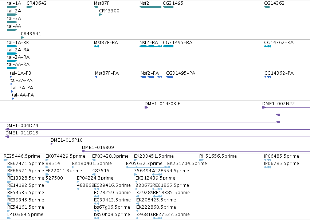The image size is (310, 220).
Task: Click the Nsf2-PA protein label
Action: tap(150, 73)
